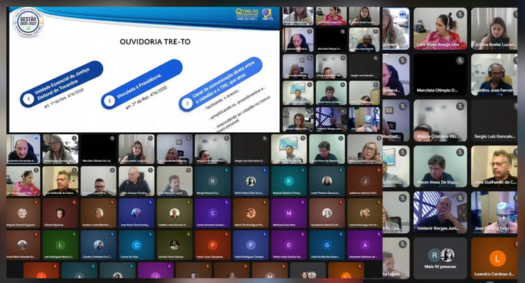This screenshot has height=283, width=525.
Task: Click Paulo Cesar Gonçalves avatar tile
Action: pos(213,244)
